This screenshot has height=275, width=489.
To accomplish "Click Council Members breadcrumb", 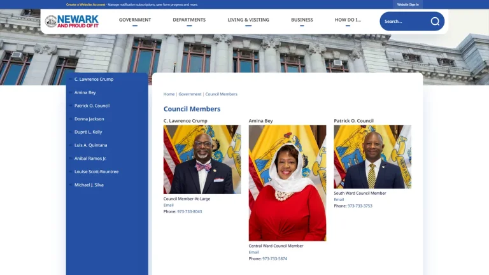I will pos(221,94).
